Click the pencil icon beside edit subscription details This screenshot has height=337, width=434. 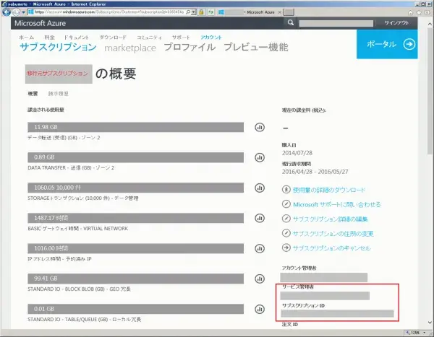click(286, 219)
